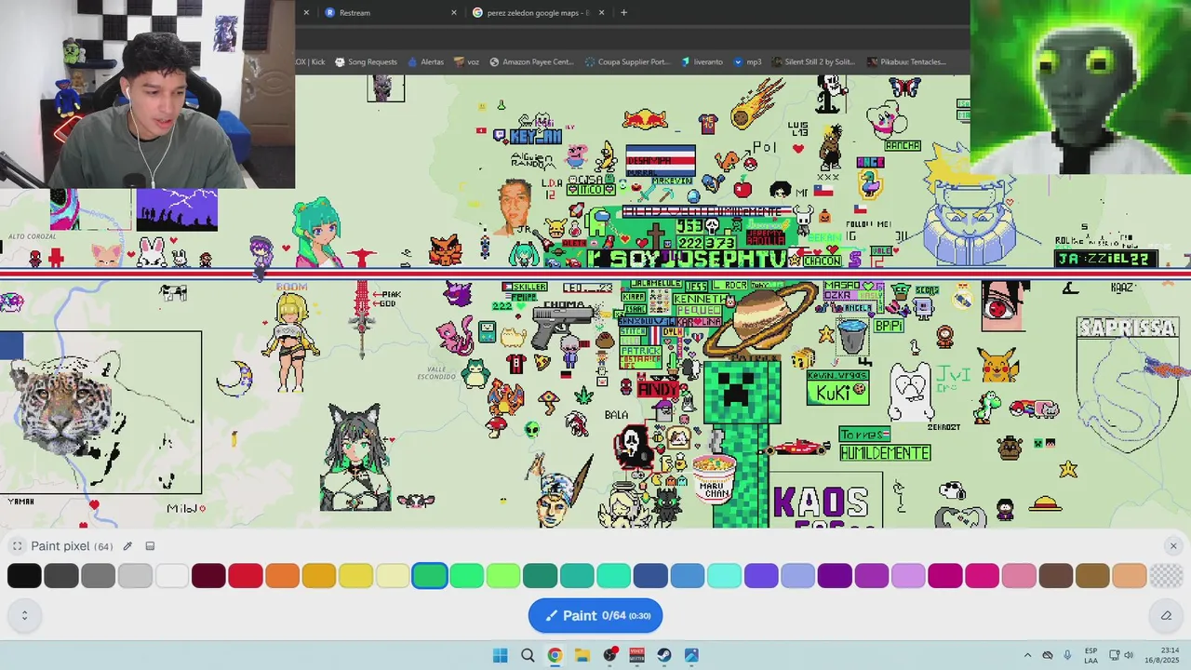Viewport: 1191px width, 670px height.
Task: Open the Song Requests bookmark
Action: [x=366, y=62]
